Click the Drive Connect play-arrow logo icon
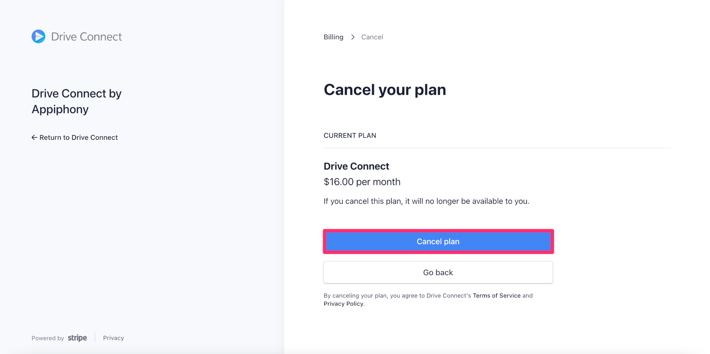This screenshot has height=354, width=710. [38, 36]
